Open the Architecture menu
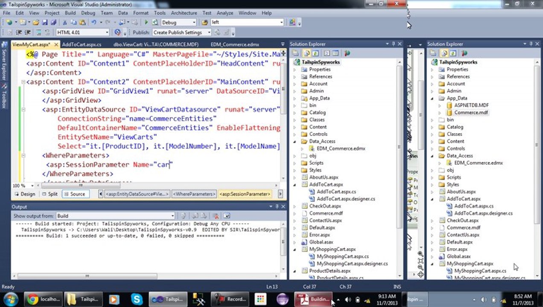Image resolution: width=543 pixels, height=307 pixels. (x=184, y=13)
